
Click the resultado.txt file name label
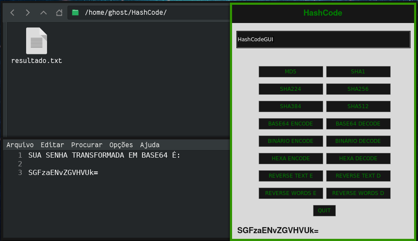[37, 61]
